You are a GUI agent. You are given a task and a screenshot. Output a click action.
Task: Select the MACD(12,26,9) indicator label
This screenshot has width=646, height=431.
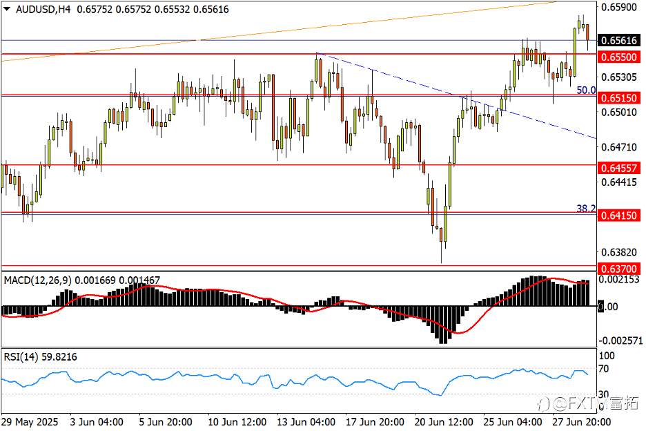point(37,280)
